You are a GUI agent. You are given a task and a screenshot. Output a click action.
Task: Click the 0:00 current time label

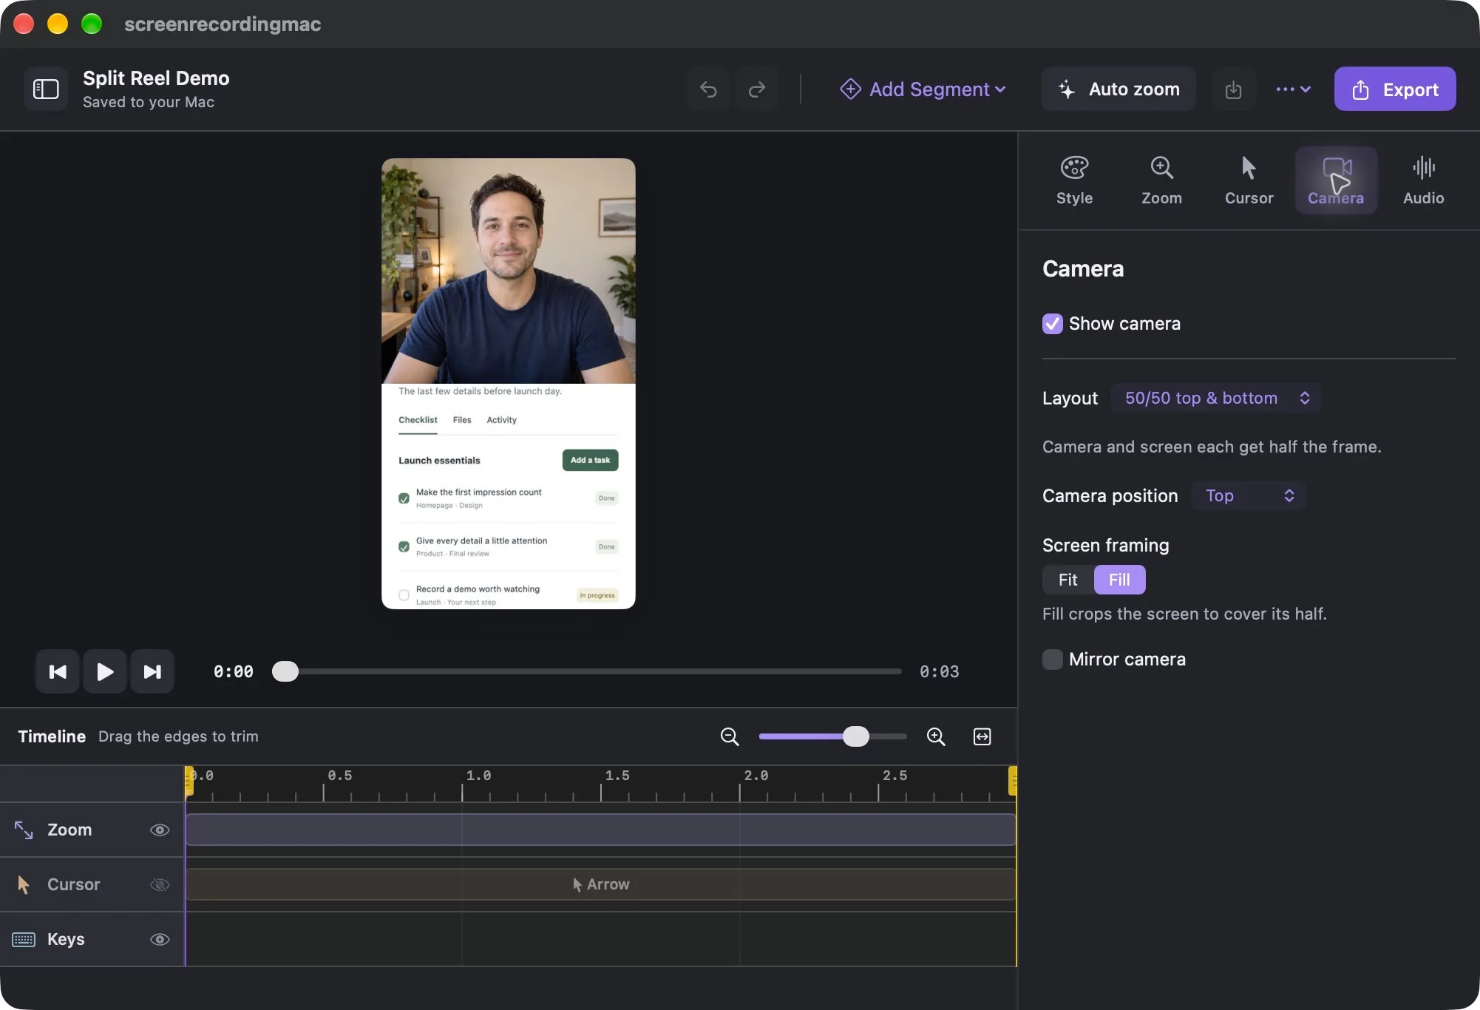[x=234, y=671]
